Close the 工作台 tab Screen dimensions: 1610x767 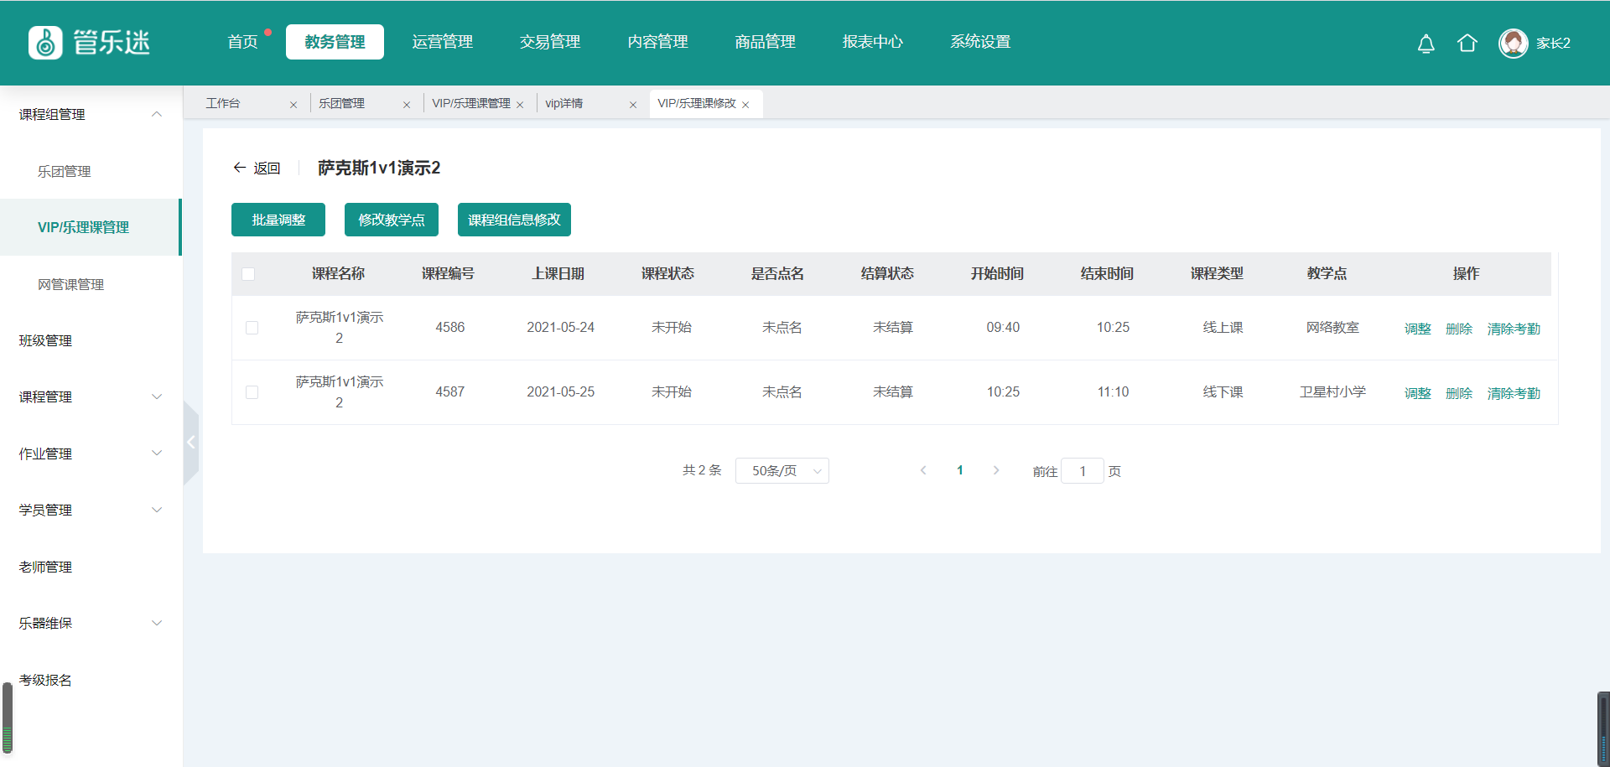click(293, 105)
